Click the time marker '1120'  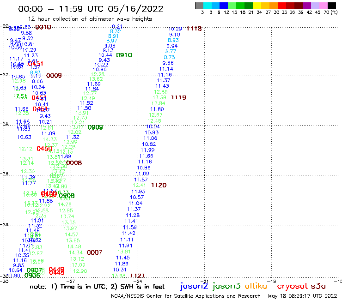pyautogui.click(x=159, y=185)
